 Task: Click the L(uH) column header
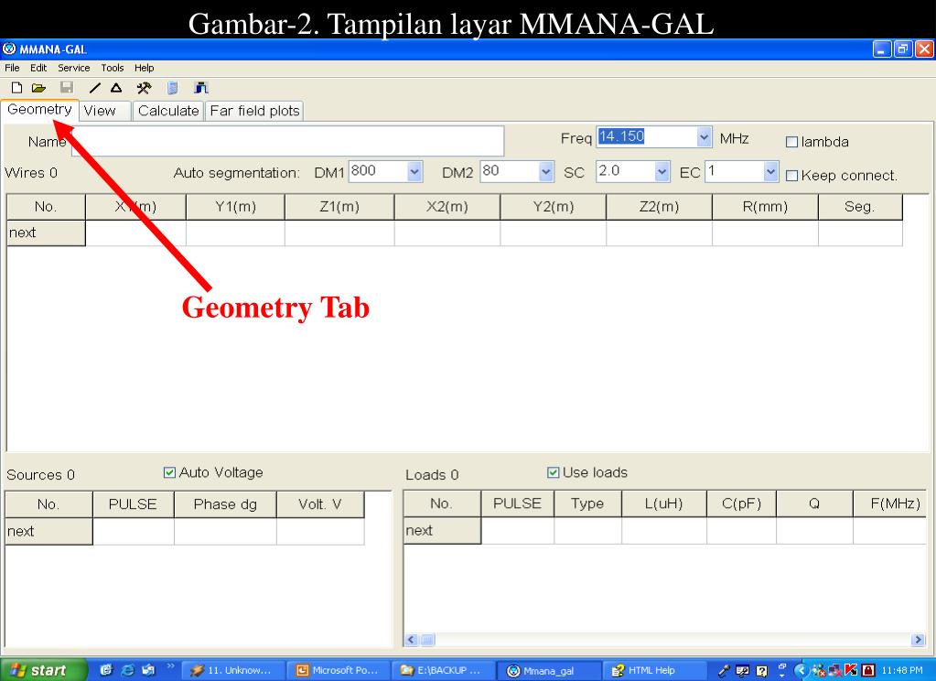click(x=663, y=503)
